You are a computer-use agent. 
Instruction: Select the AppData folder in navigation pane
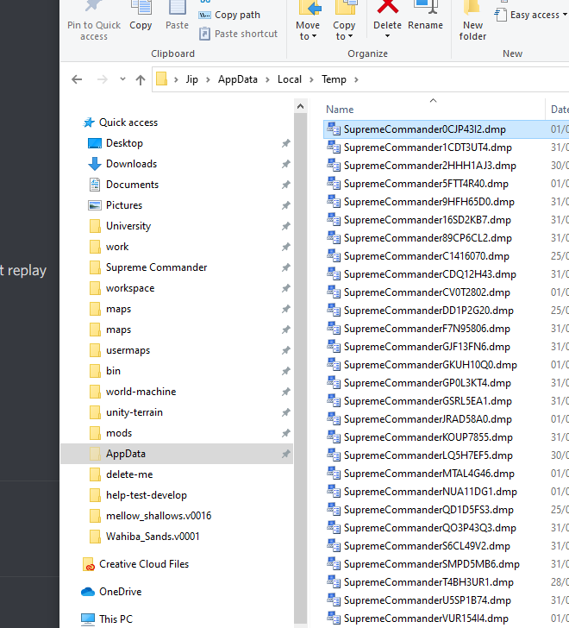(177, 454)
